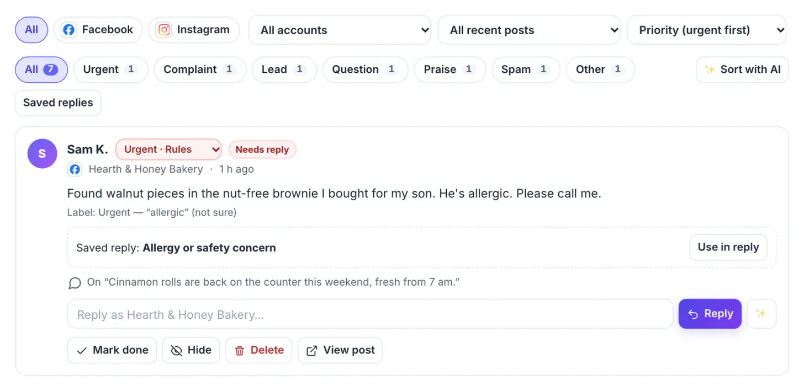Click the Hearth & Honey Bakery page name
This screenshot has height=391, width=804.
point(146,169)
